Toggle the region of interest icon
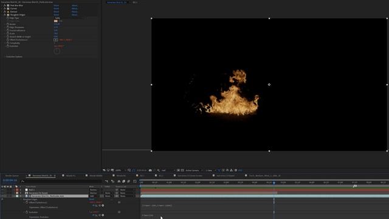This screenshot has height=219, width=389. [x=178, y=170]
